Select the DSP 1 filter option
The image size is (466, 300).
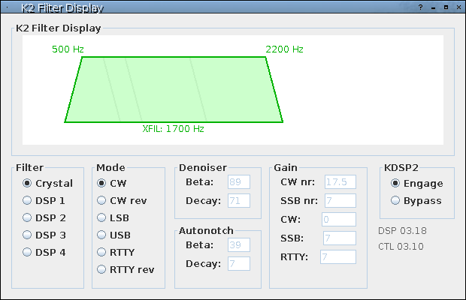[28, 200]
